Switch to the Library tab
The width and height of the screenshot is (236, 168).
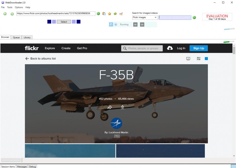[x=27, y=37]
